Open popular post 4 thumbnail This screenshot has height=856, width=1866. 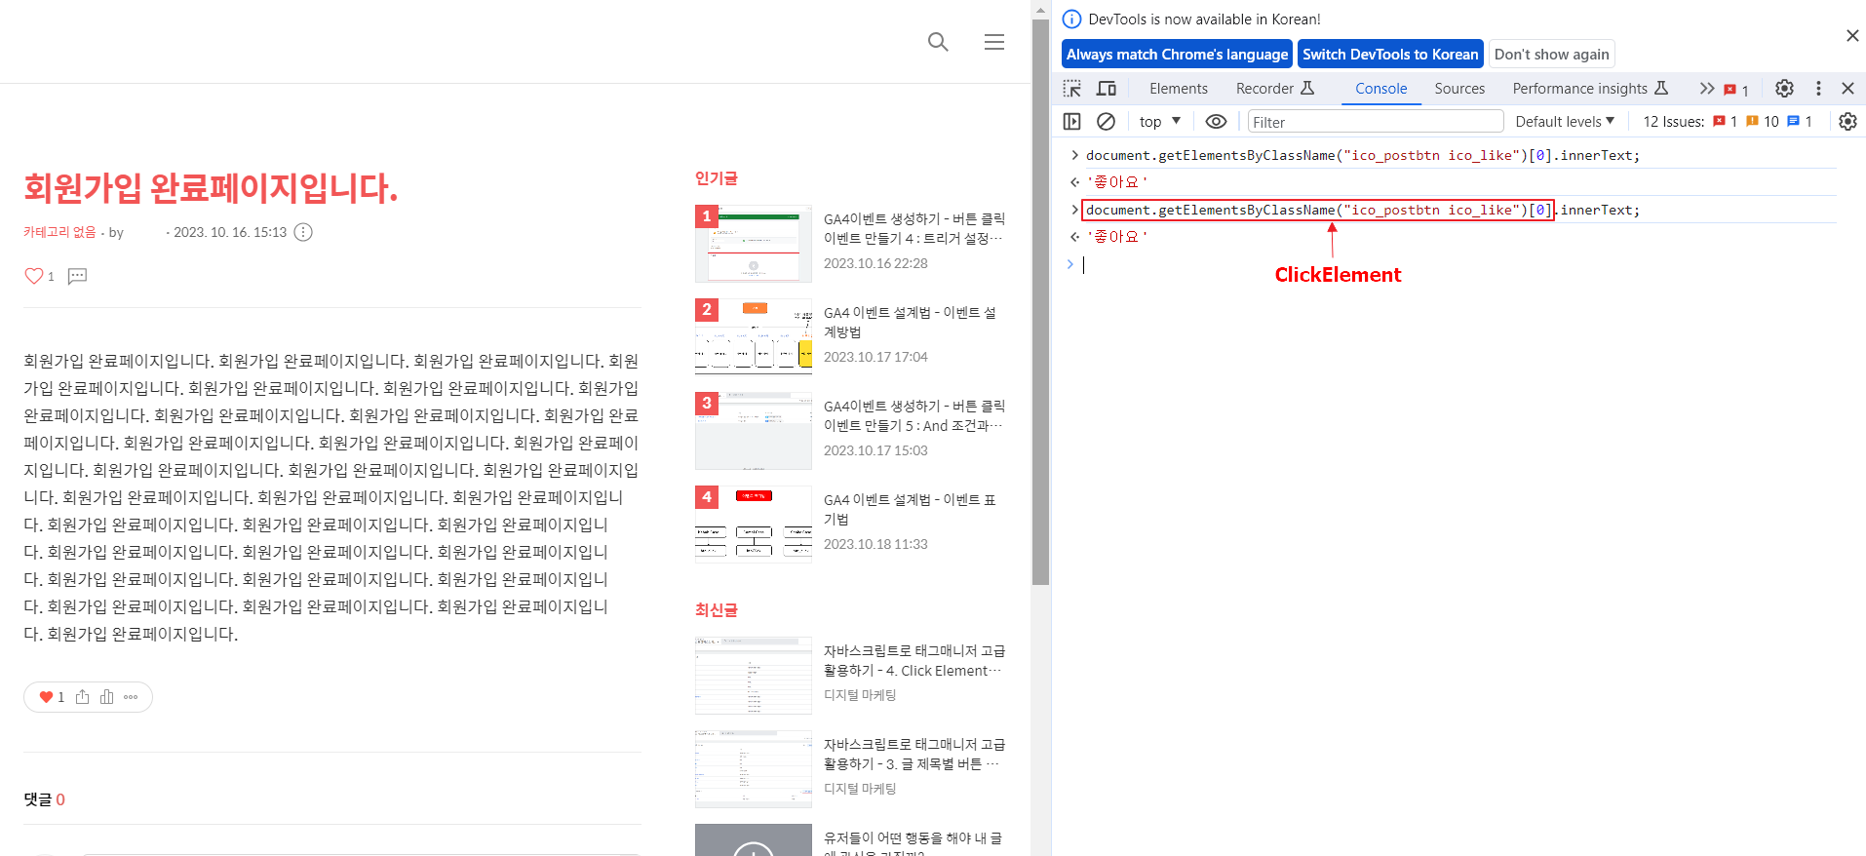753,525
